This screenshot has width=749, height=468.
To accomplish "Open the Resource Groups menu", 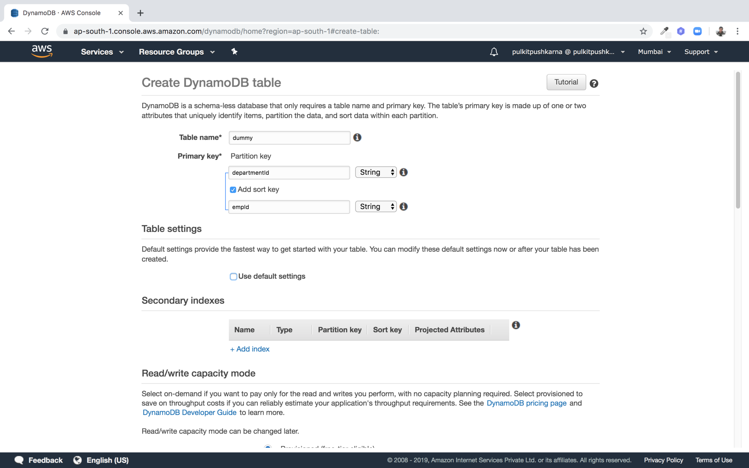I will coord(177,52).
